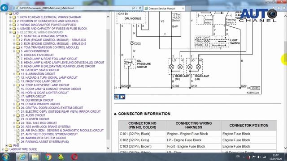287x161 pixels.
Task: Open the page icon for Cooling Fan Circuit
Action: tap(18, 55)
